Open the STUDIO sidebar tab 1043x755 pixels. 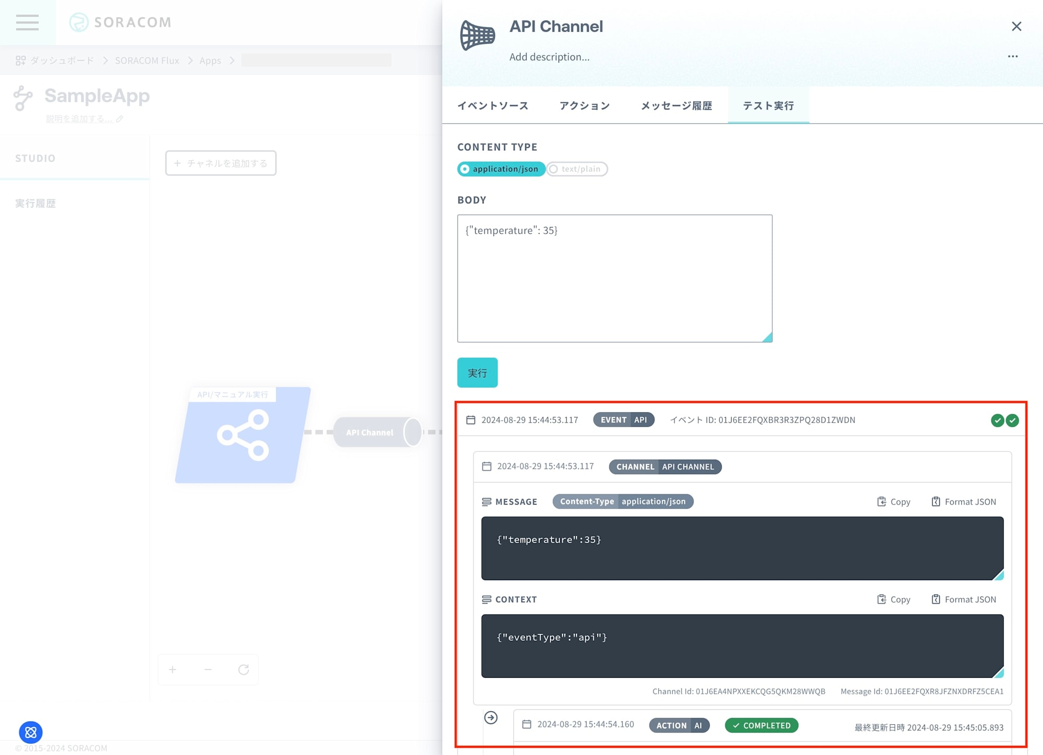click(x=75, y=158)
